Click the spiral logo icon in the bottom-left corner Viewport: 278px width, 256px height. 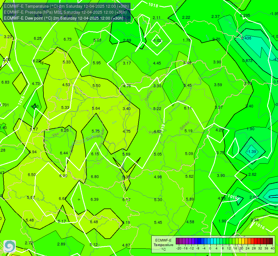(10, 246)
